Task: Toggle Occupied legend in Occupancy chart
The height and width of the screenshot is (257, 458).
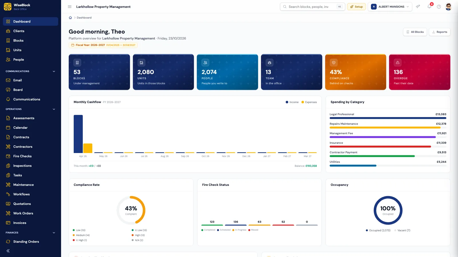Action: [x=378, y=230]
